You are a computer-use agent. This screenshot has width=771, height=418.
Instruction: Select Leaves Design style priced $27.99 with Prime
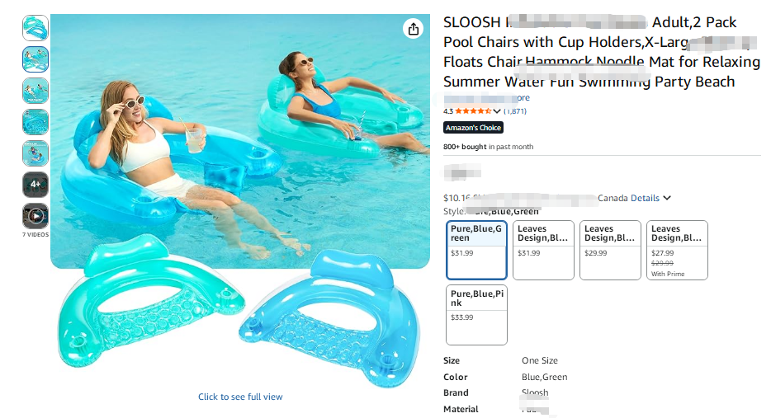(x=677, y=250)
